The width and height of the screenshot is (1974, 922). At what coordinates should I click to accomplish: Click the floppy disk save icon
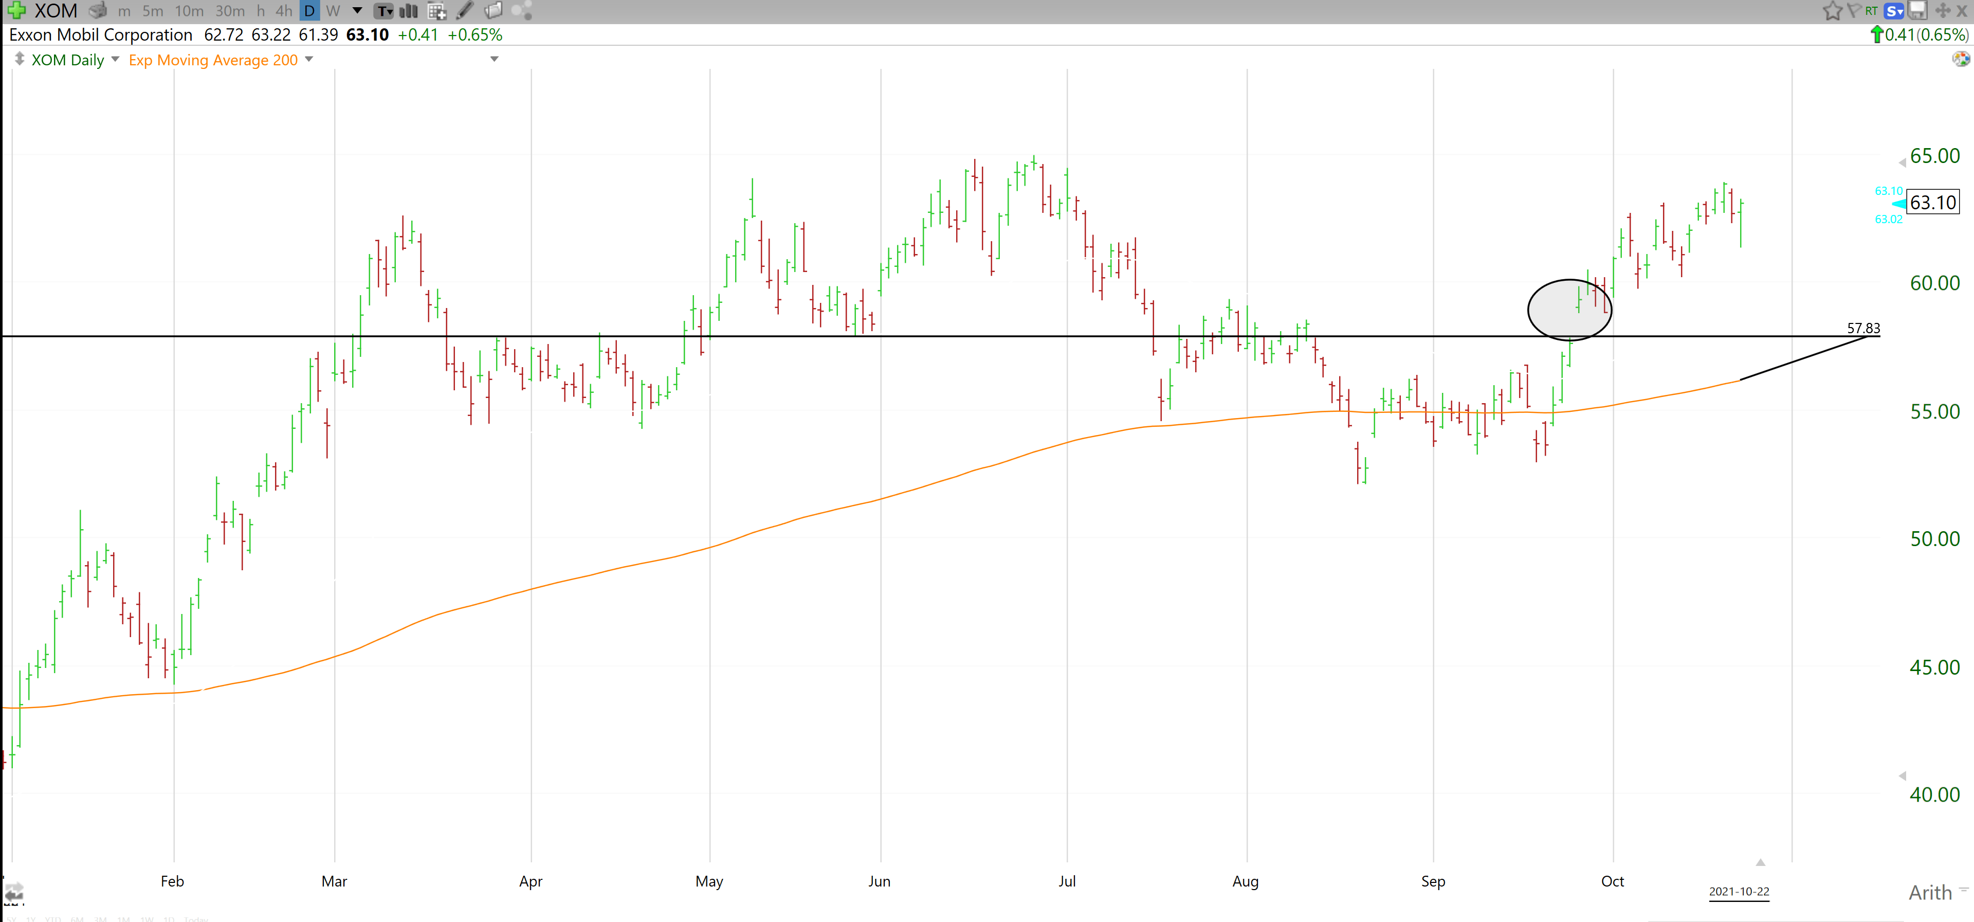1917,11
